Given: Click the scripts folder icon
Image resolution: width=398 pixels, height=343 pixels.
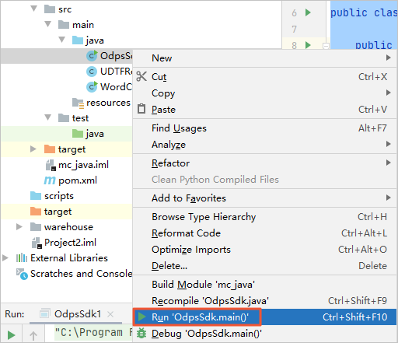Looking at the screenshot, I should pyautogui.click(x=36, y=196).
